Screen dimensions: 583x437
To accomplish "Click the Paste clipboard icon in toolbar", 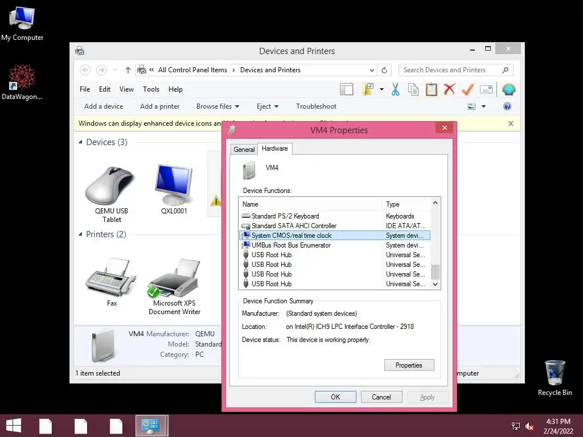I will point(432,89).
